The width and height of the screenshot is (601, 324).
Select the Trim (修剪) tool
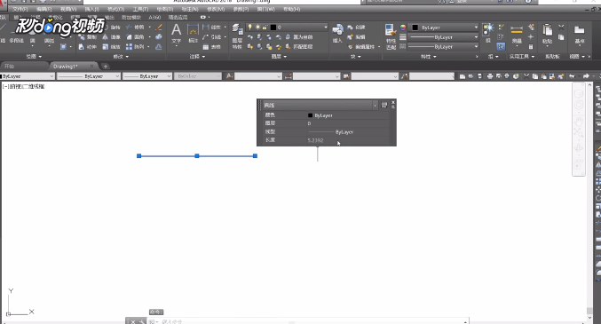[135, 28]
